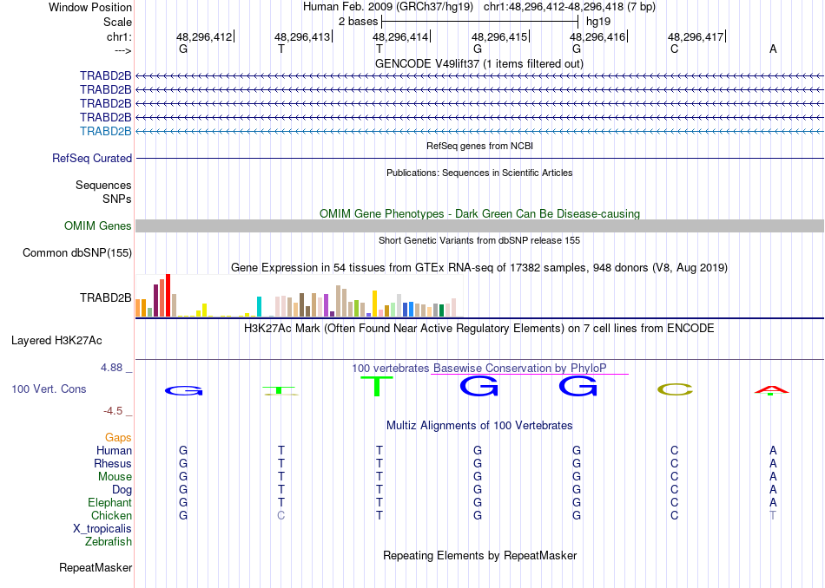
Task: Select the light-blue TRABD2B transcript label
Action: (x=105, y=131)
